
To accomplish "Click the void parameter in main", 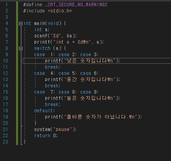I will [53, 23].
